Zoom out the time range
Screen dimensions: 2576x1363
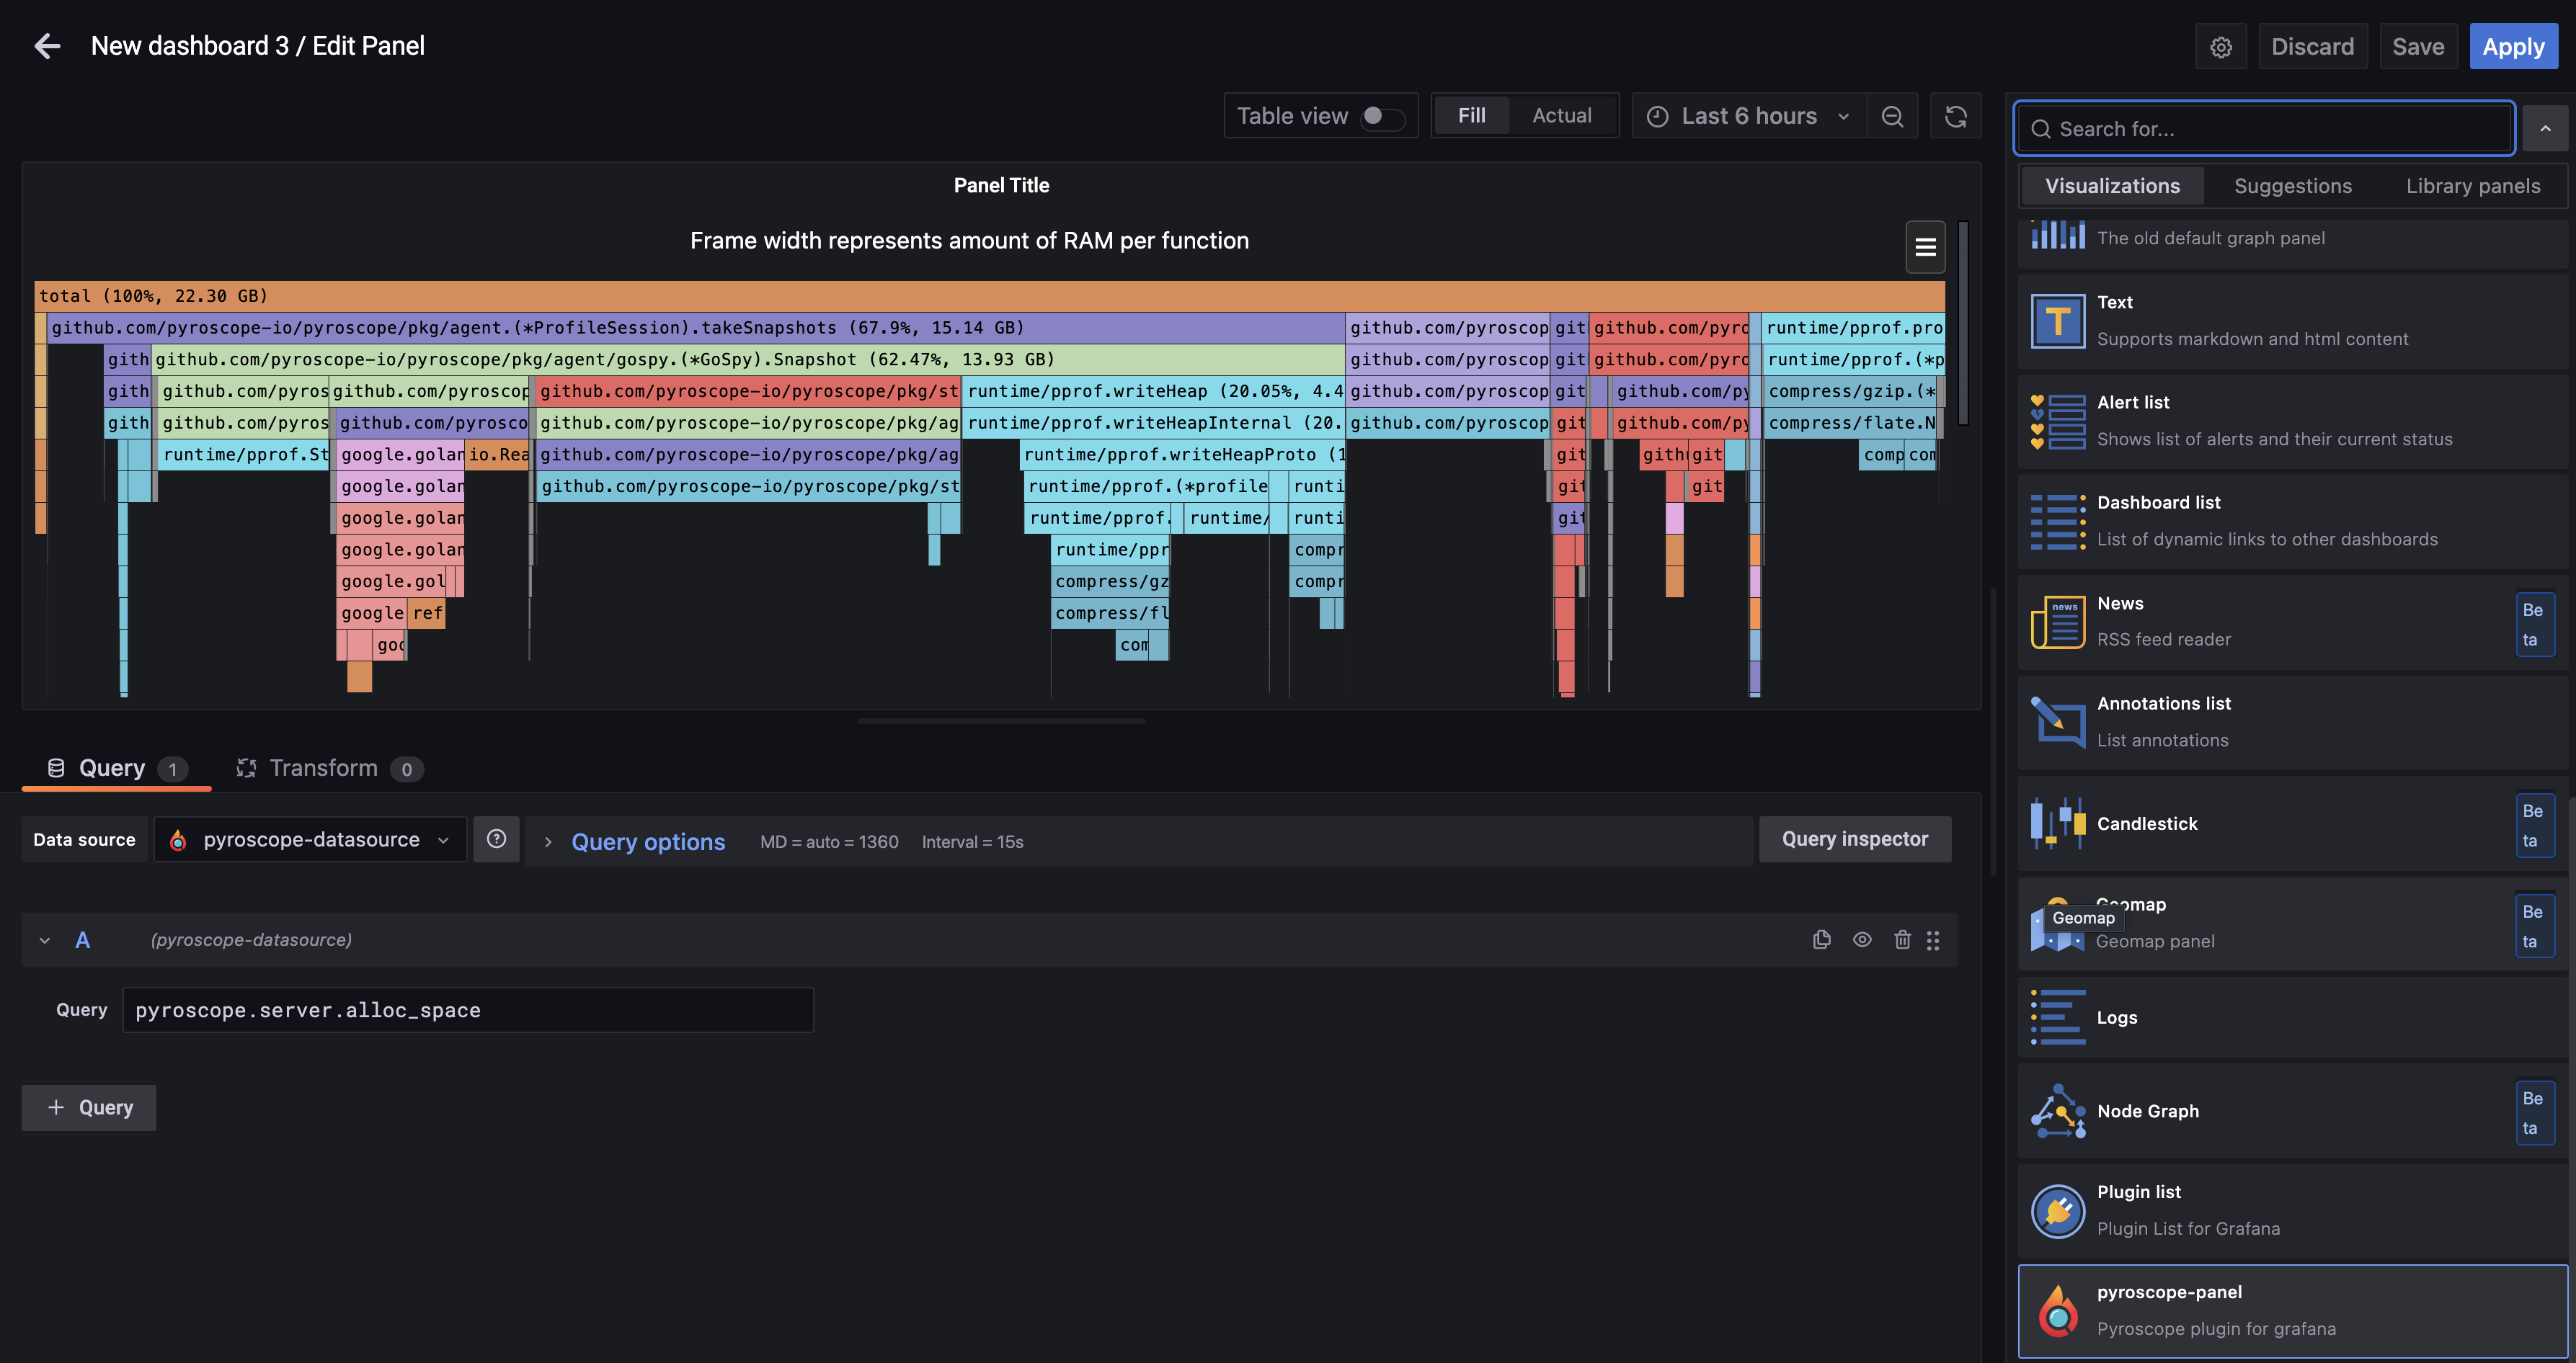(1892, 116)
